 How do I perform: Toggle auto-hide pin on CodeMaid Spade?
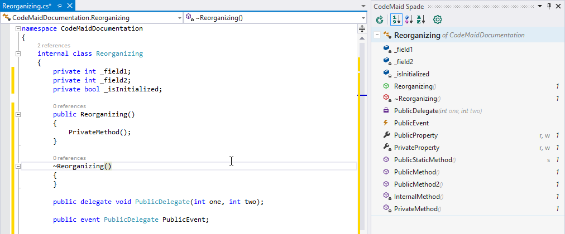click(x=549, y=6)
